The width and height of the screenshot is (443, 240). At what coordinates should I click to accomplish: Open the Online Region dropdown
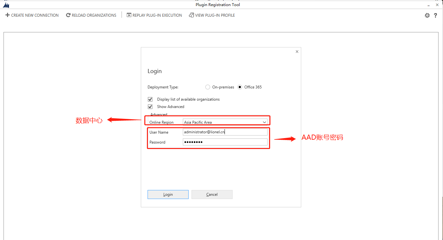click(225, 122)
